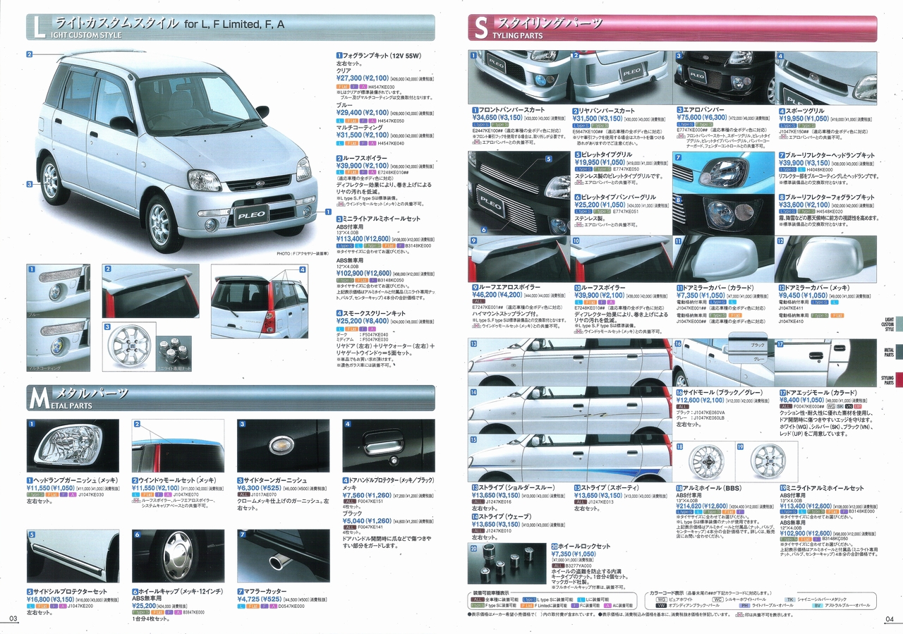
Task: Click page number 04
Action: click(x=889, y=618)
